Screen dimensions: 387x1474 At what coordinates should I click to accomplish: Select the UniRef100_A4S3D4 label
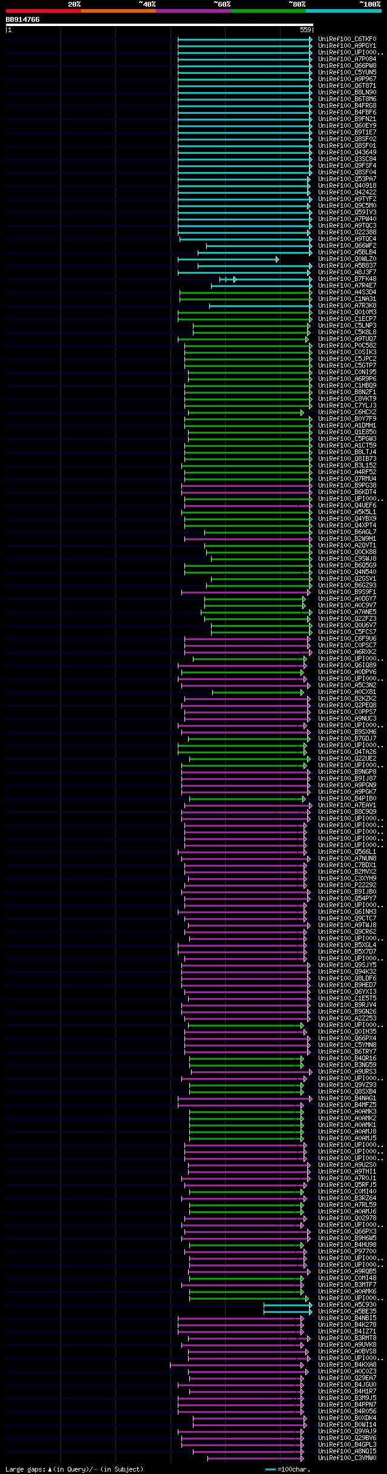point(347,292)
